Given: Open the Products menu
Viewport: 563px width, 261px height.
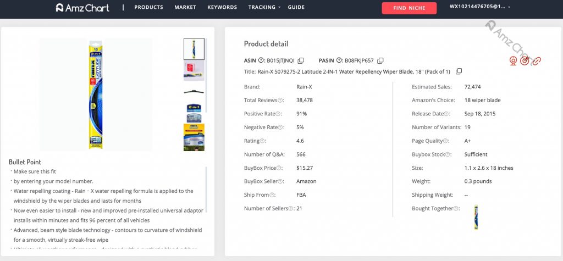Looking at the screenshot, I should pyautogui.click(x=148, y=7).
